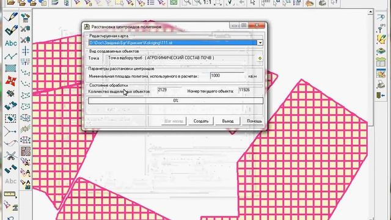Click the arrow cursor selection tool in top toolbar

coord(252,2)
